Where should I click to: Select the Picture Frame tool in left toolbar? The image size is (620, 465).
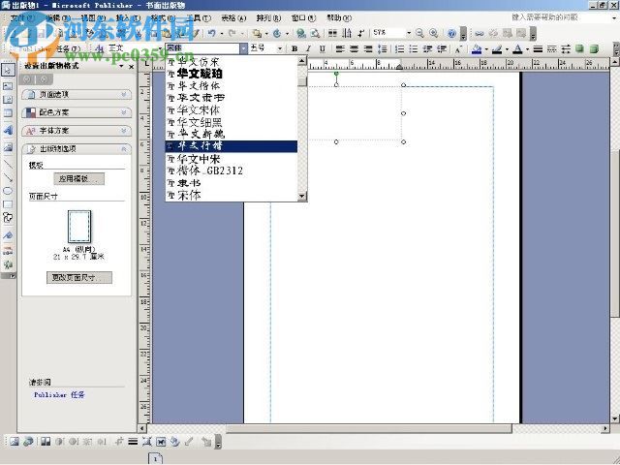click(8, 147)
